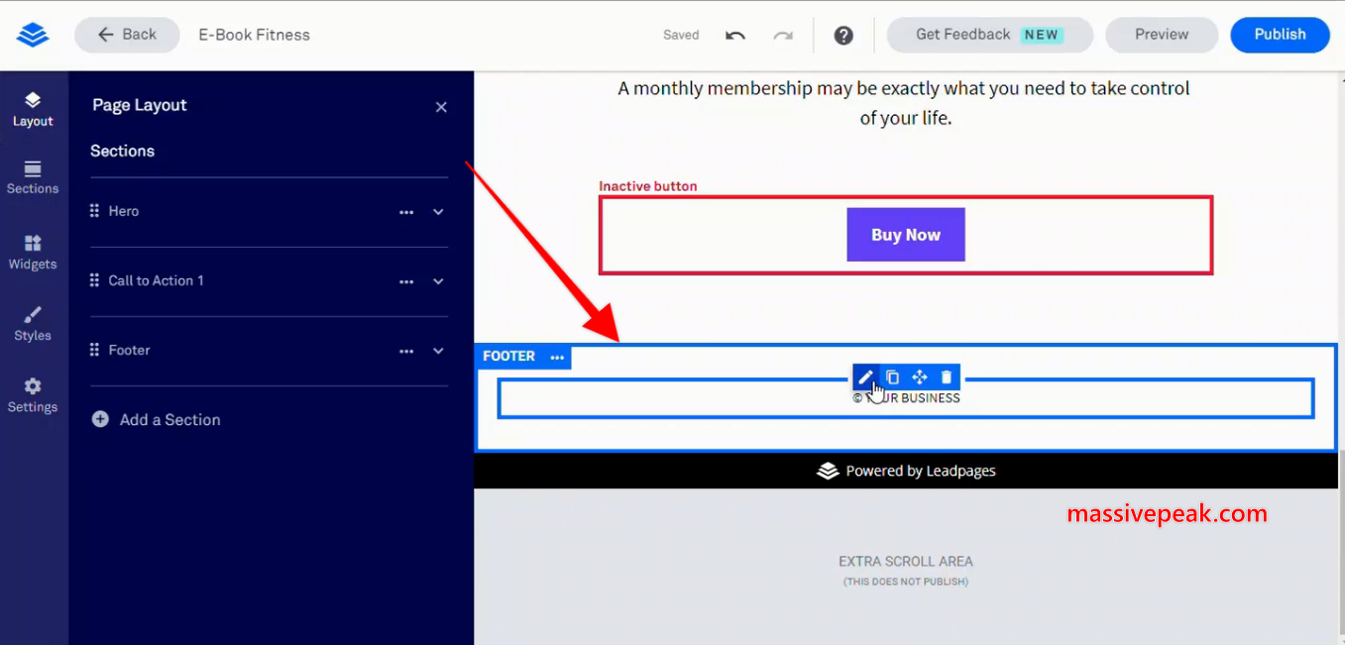Click the monthly membership paragraph text
Image resolution: width=1345 pixels, height=645 pixels.
pyautogui.click(x=904, y=103)
